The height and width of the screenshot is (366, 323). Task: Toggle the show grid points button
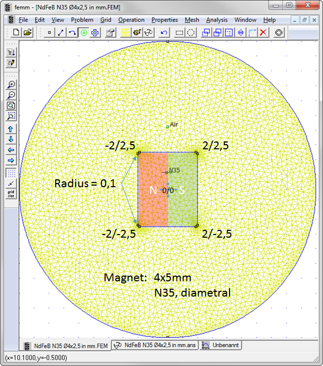pos(11,173)
